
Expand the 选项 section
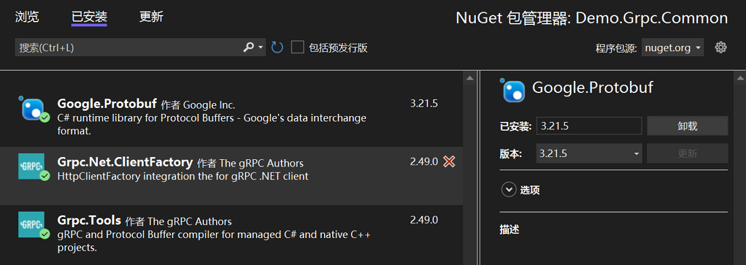[521, 190]
